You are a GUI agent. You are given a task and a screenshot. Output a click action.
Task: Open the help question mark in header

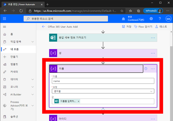pos(160,19)
